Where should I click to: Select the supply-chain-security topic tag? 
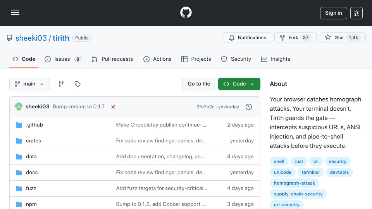298,194
